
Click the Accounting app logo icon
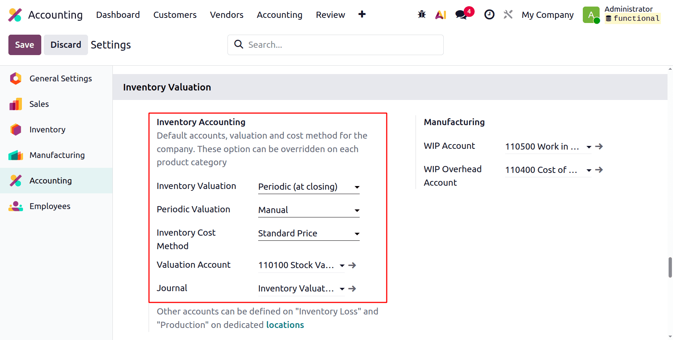coord(15,15)
